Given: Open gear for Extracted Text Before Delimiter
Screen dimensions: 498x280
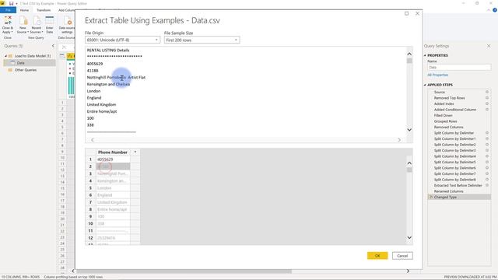Looking at the screenshot, I should pyautogui.click(x=487, y=185).
